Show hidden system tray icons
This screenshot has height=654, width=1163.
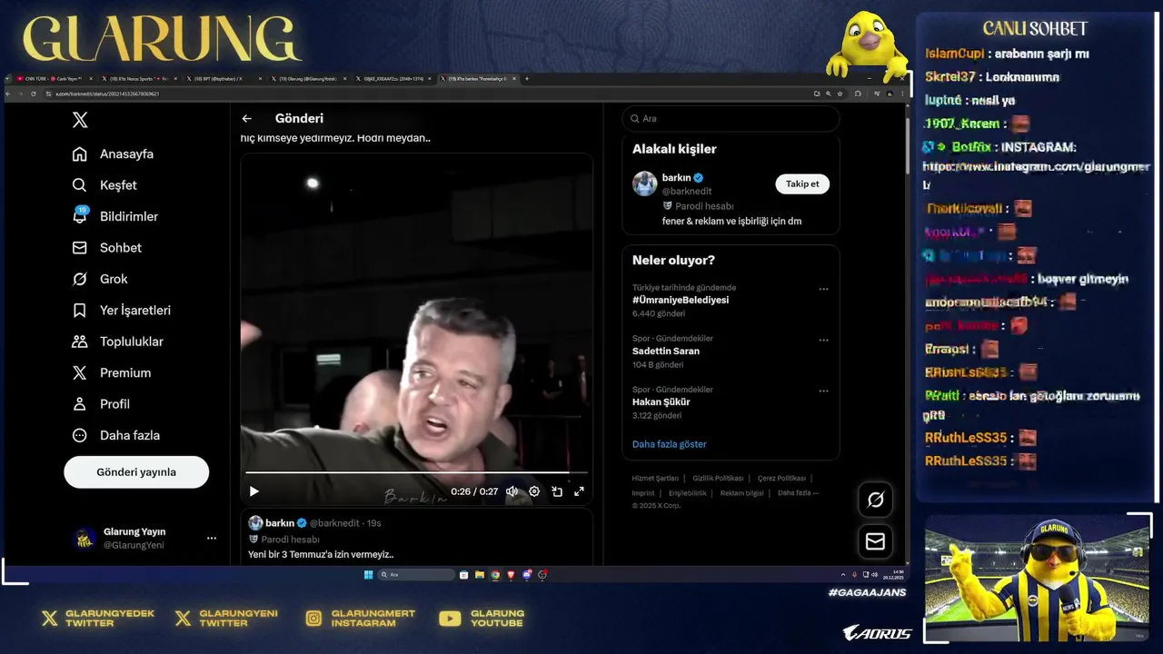843,574
